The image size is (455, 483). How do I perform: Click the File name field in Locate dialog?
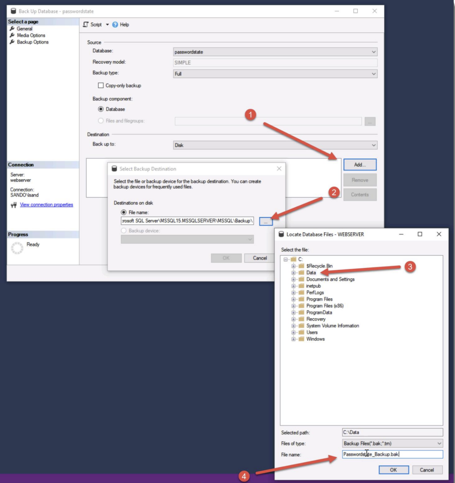(x=392, y=455)
